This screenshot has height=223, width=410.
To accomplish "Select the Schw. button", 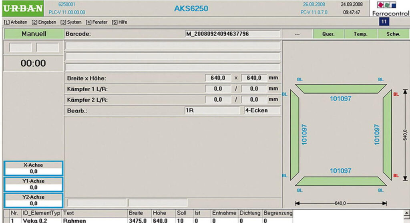I will click(x=393, y=34).
